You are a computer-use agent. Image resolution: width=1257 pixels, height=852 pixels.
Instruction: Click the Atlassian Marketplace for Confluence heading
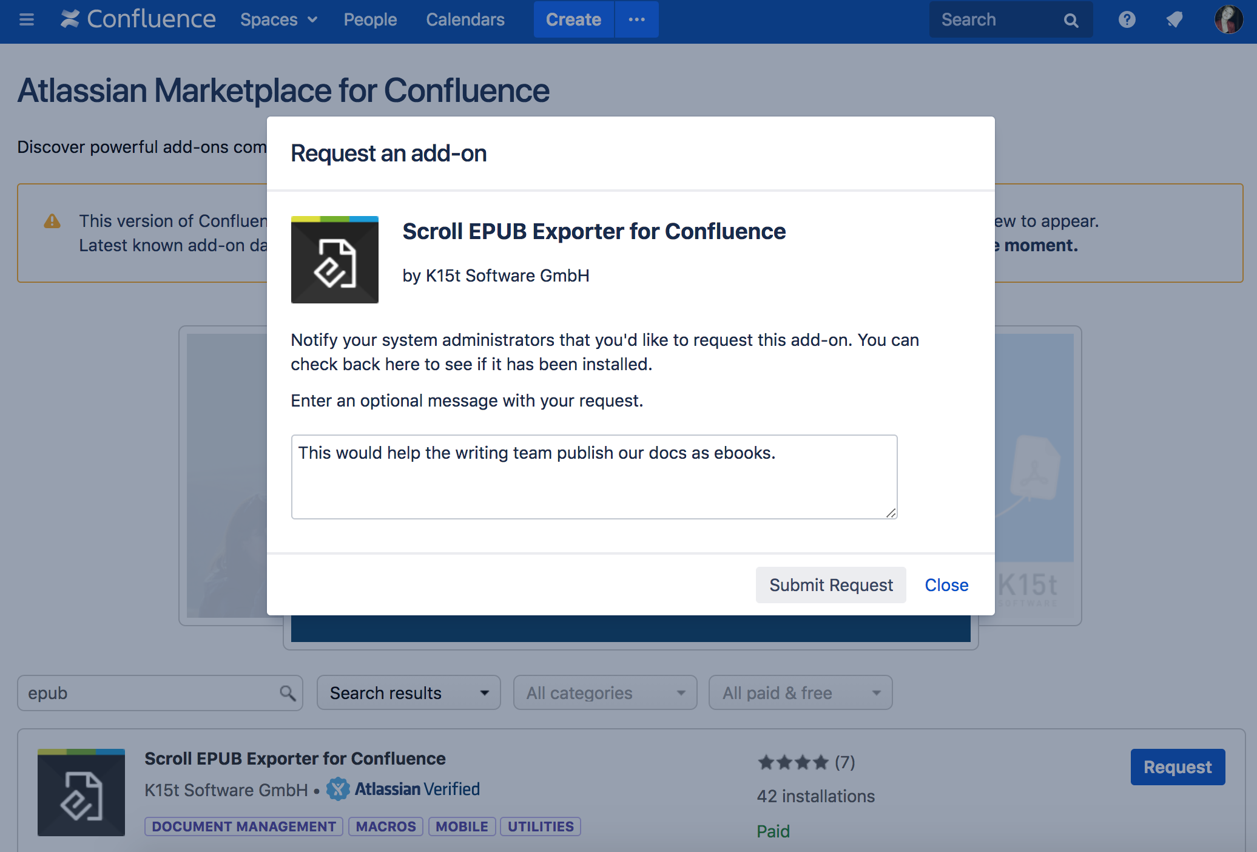pyautogui.click(x=283, y=90)
